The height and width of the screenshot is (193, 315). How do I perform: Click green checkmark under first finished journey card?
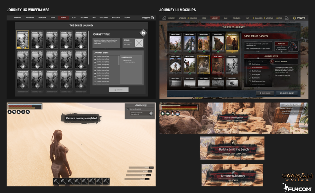pos(176,52)
